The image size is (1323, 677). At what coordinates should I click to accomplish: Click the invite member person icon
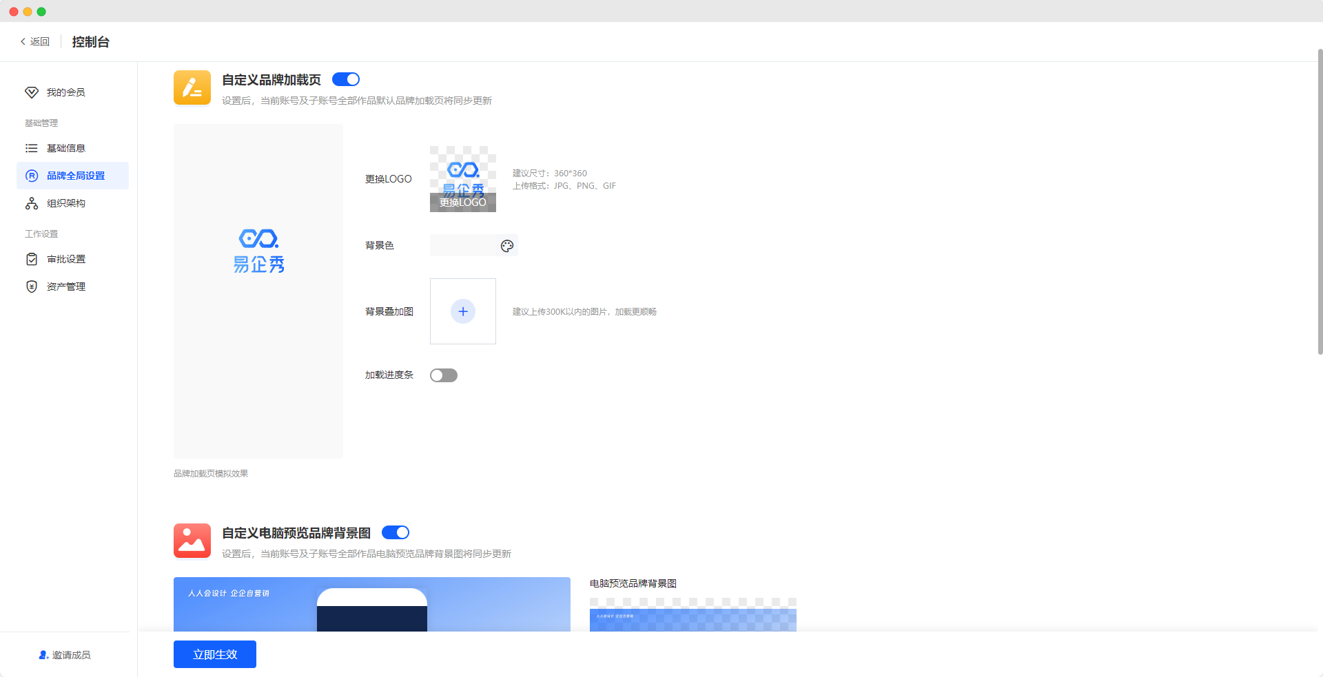pyautogui.click(x=43, y=655)
